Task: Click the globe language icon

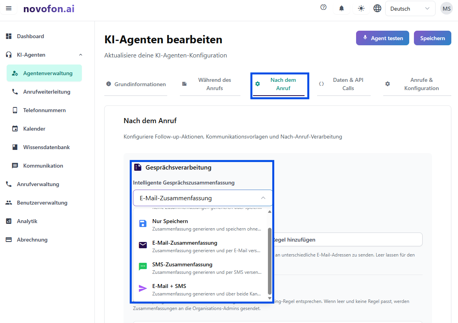Action: click(x=377, y=8)
